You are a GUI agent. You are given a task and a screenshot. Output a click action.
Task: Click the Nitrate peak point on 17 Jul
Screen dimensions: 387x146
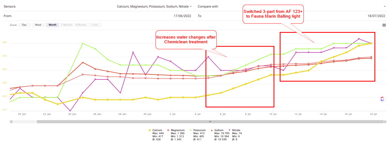click(359, 39)
